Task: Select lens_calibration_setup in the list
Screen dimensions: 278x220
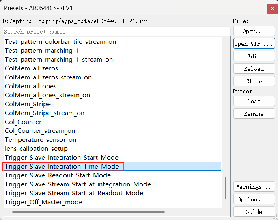Action: point(37,149)
